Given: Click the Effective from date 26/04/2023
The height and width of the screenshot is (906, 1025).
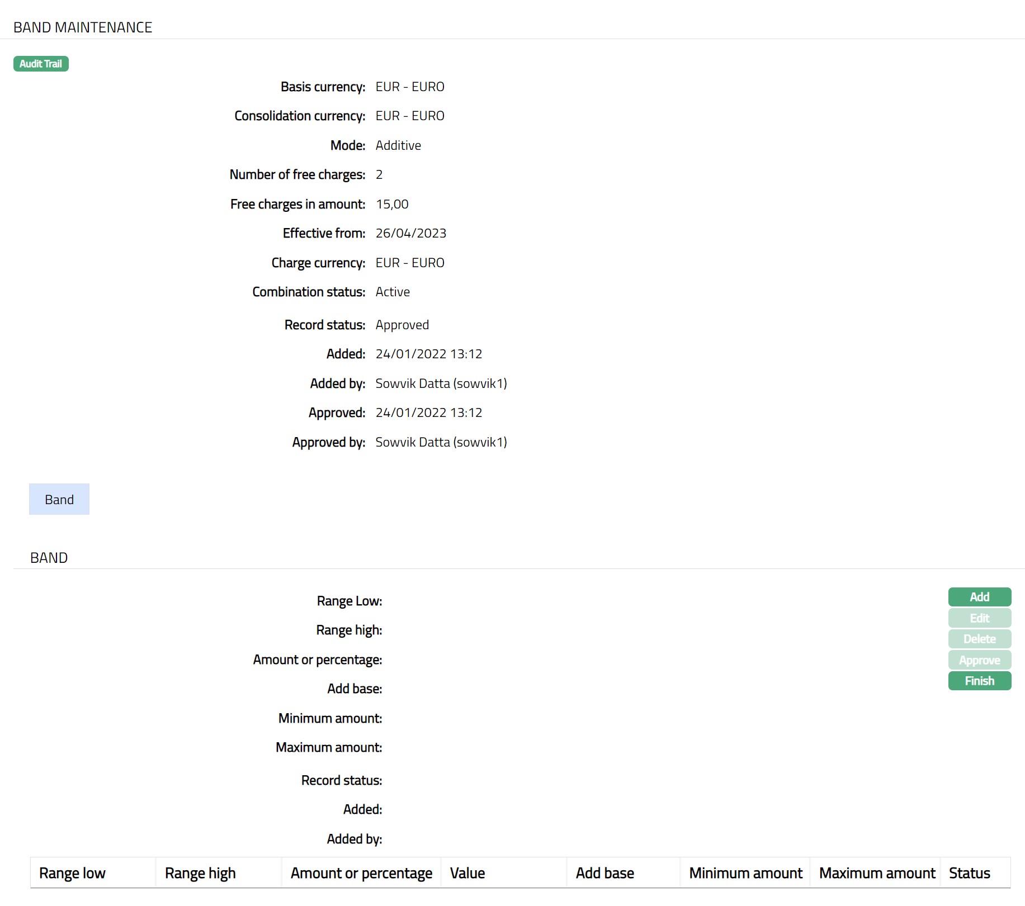Looking at the screenshot, I should click(x=411, y=233).
